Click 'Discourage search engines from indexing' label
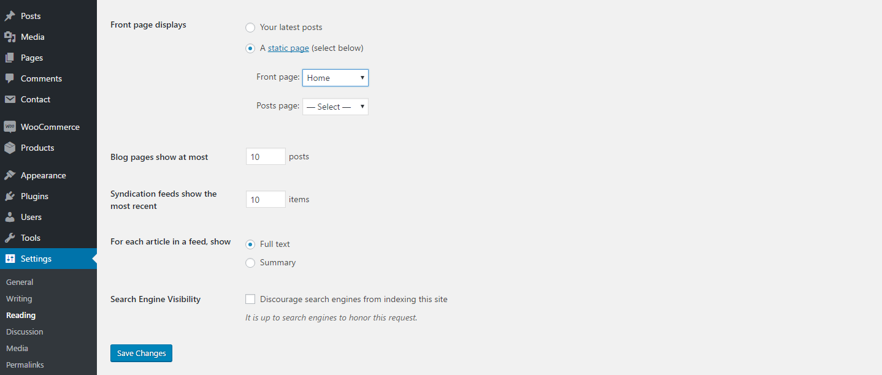This screenshot has width=882, height=375. pos(354,299)
